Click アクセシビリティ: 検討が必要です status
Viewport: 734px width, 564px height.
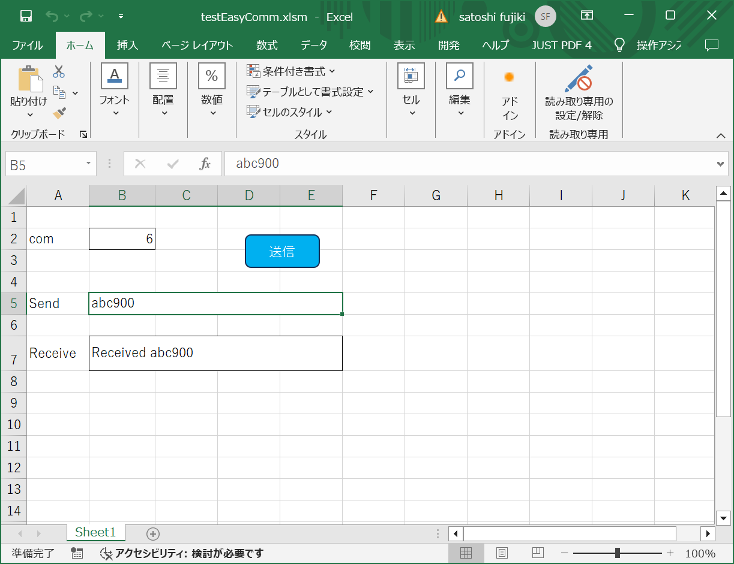pos(182,553)
